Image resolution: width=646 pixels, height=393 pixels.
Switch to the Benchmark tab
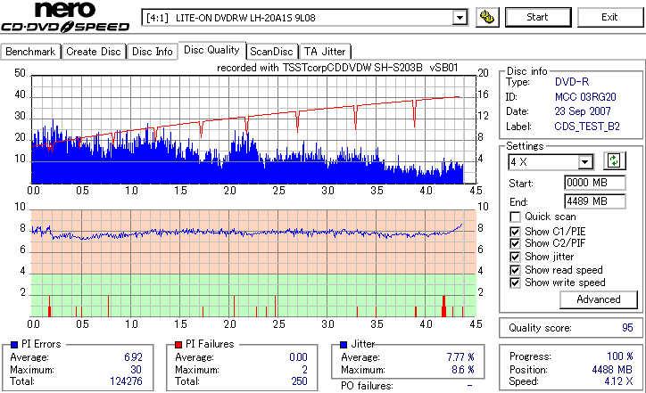point(30,52)
